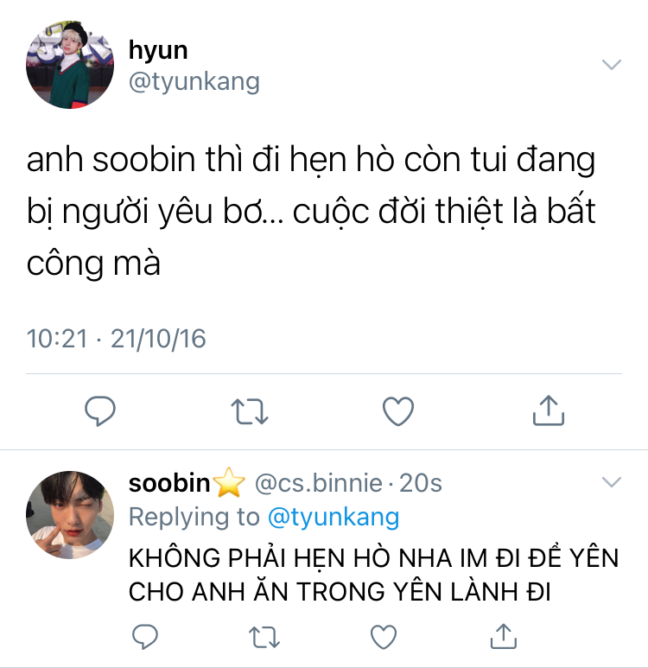
Task: Reply to soobin's comment
Action: [x=145, y=637]
